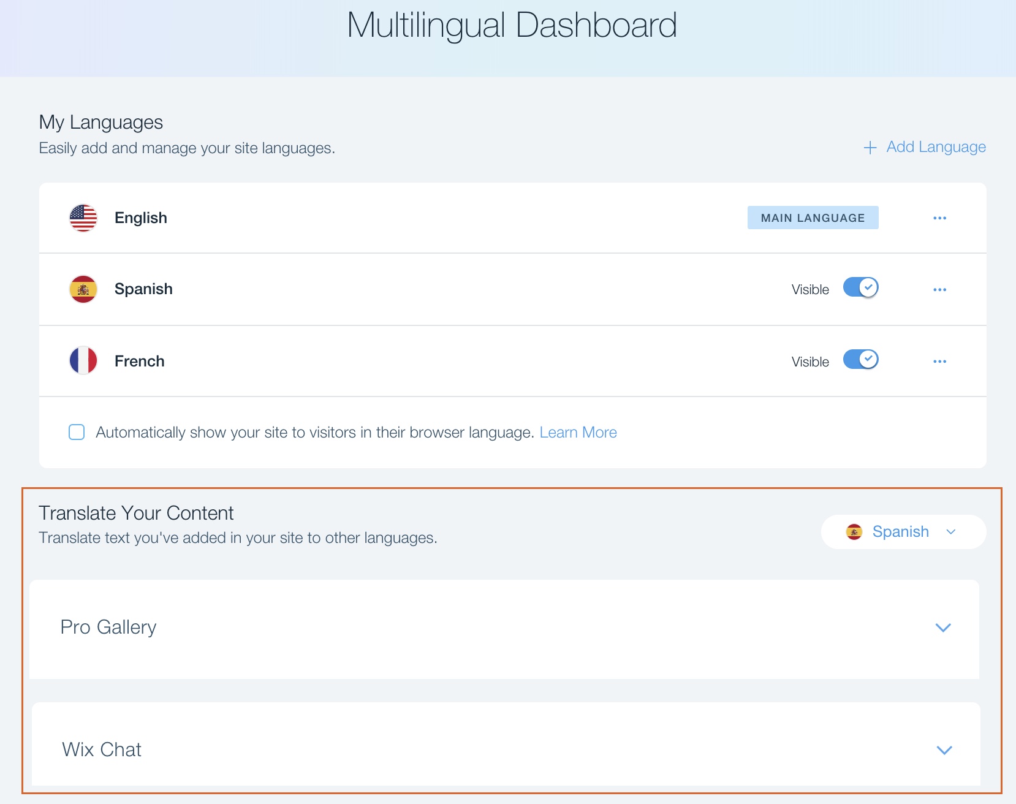The width and height of the screenshot is (1016, 804).
Task: Click the MAIN LANGUAGE badge
Action: [813, 218]
